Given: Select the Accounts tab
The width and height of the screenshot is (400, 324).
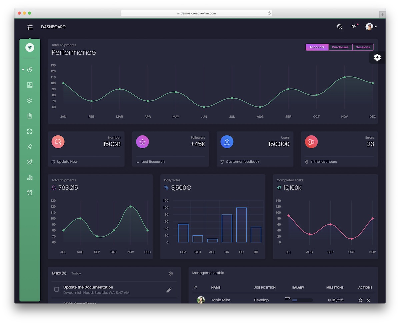Looking at the screenshot, I should pos(317,47).
